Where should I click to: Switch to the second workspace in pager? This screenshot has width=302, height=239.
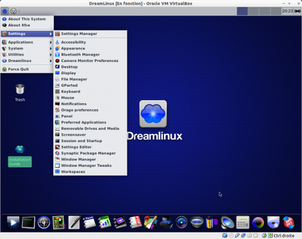(x=253, y=11)
